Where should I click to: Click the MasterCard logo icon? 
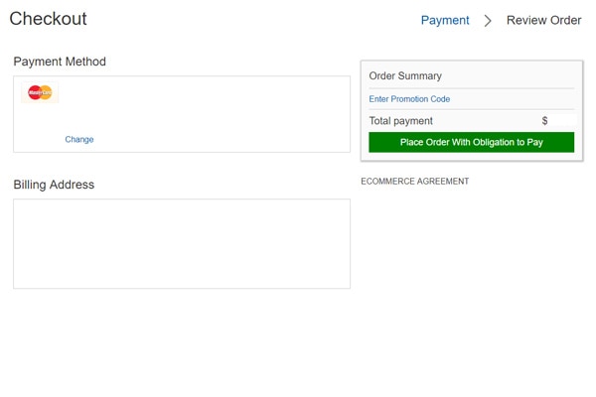(x=40, y=92)
